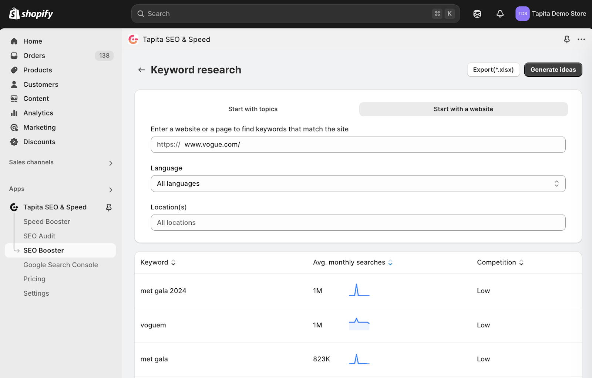Pin the app using header pin icon
Screen dimensions: 592x378
click(566, 39)
